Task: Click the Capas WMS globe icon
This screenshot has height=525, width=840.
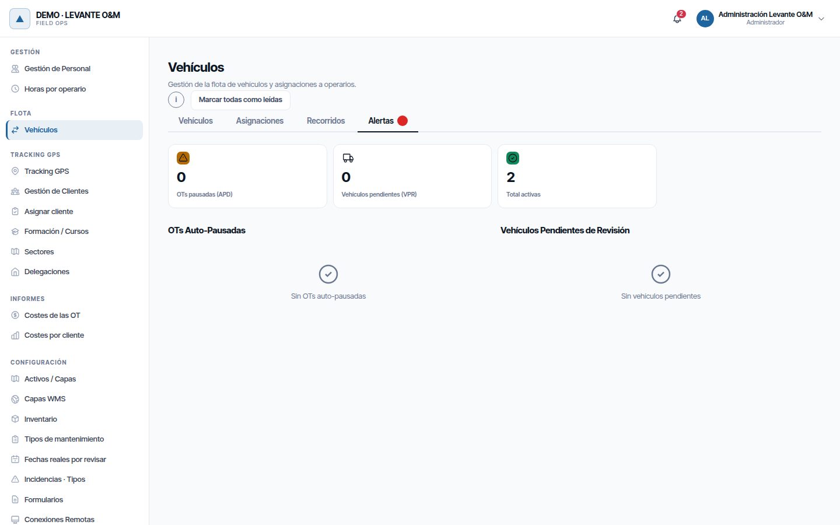Action: 15,399
